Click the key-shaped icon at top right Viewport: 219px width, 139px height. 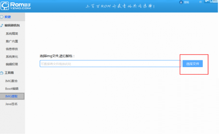[207, 1]
